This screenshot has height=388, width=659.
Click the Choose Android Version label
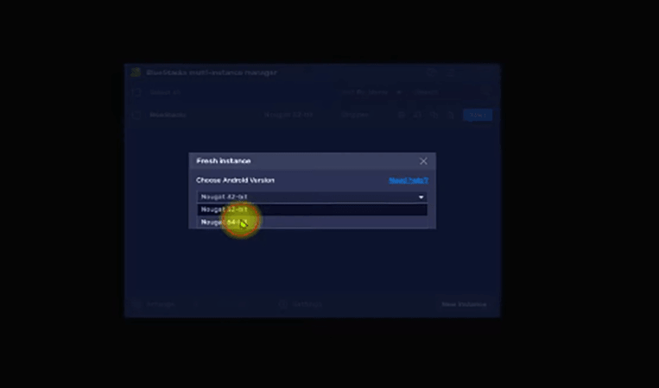(235, 180)
